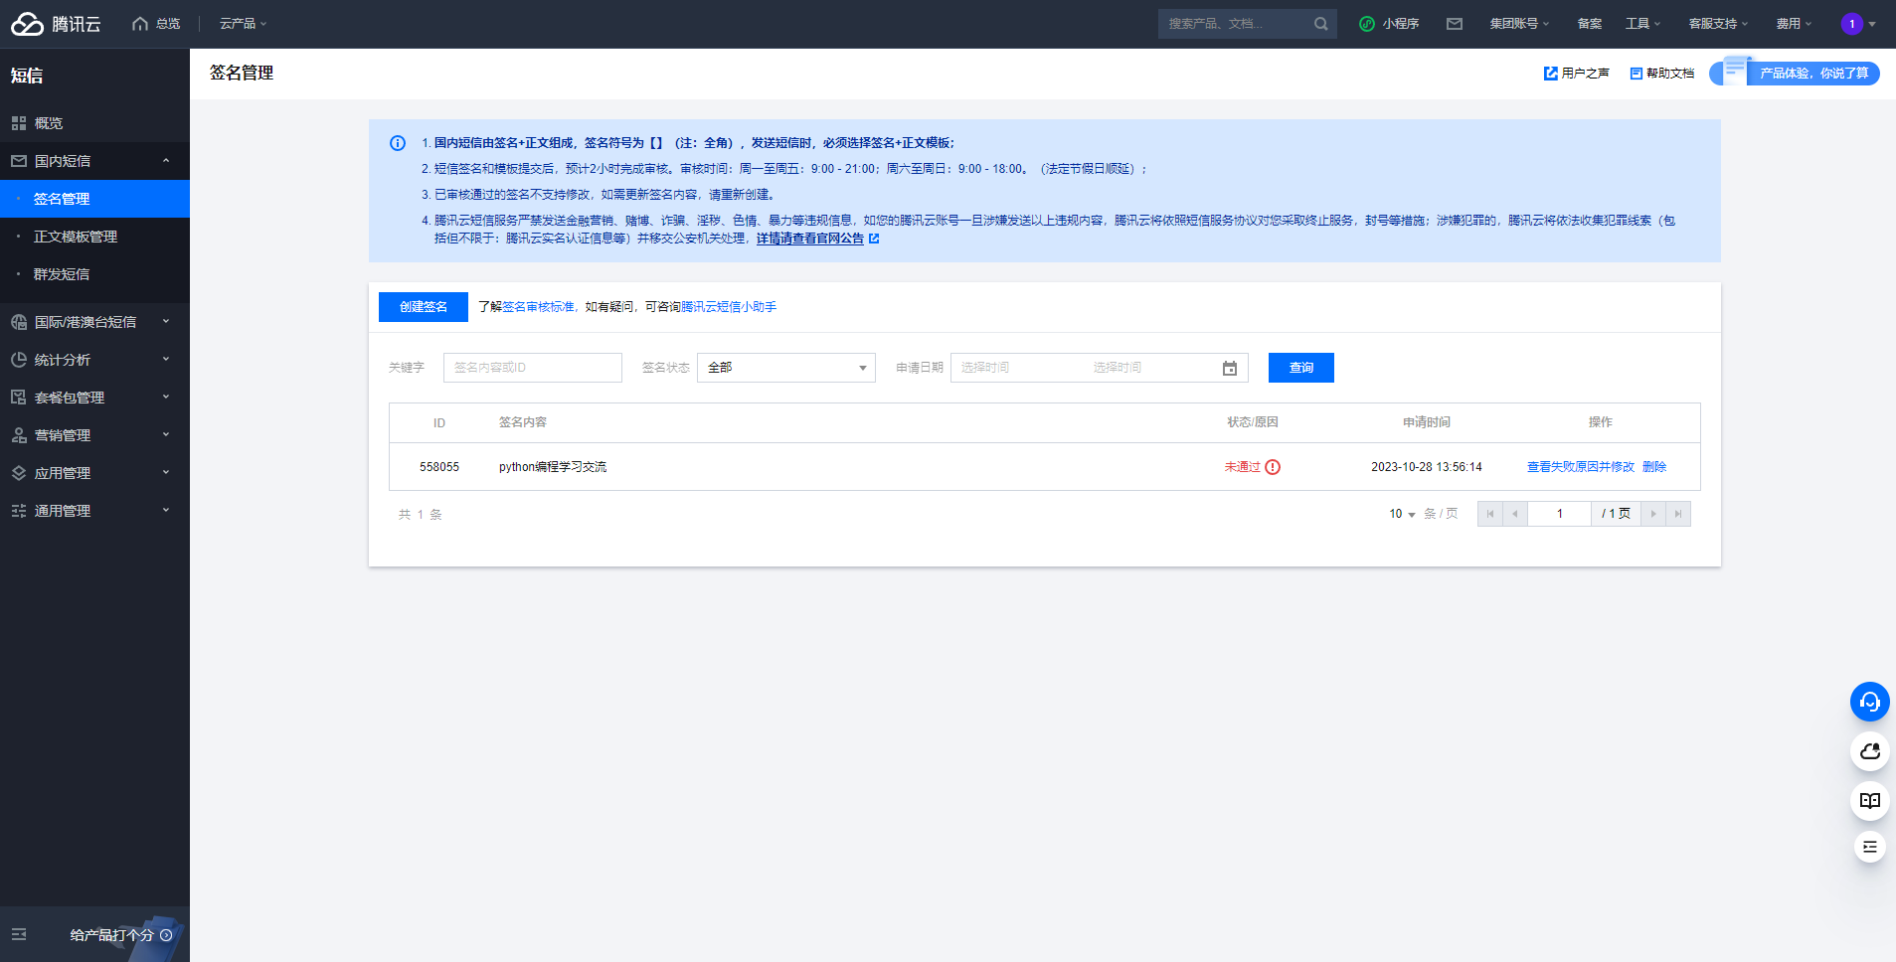
Task: Click 查看失败原因并修改 link
Action: (x=1581, y=467)
